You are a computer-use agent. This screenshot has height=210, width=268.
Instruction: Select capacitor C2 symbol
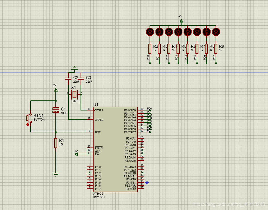click(x=68, y=79)
